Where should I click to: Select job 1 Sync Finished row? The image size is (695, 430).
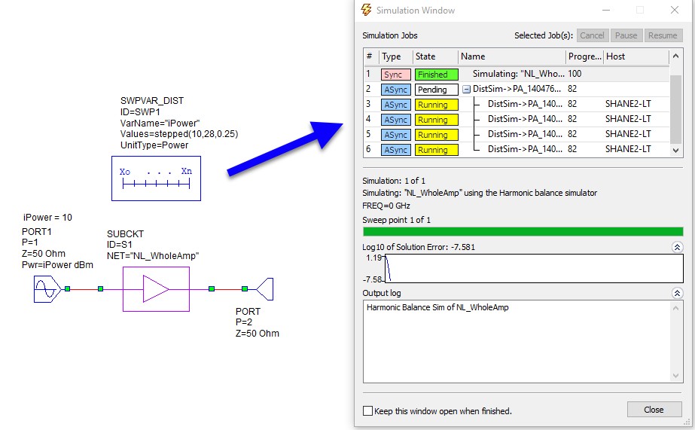click(x=517, y=74)
